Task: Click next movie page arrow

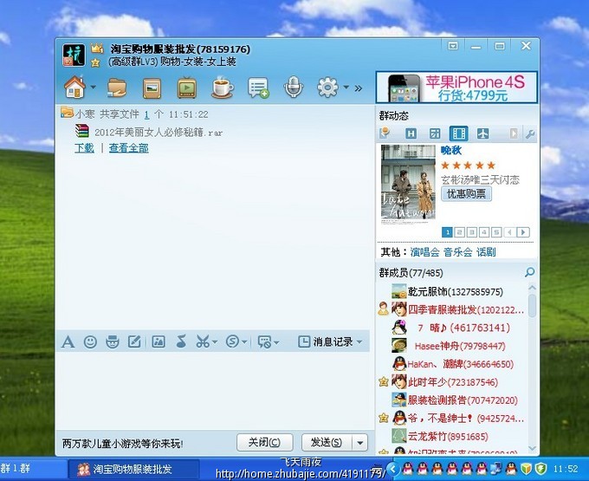Action: coord(523,232)
